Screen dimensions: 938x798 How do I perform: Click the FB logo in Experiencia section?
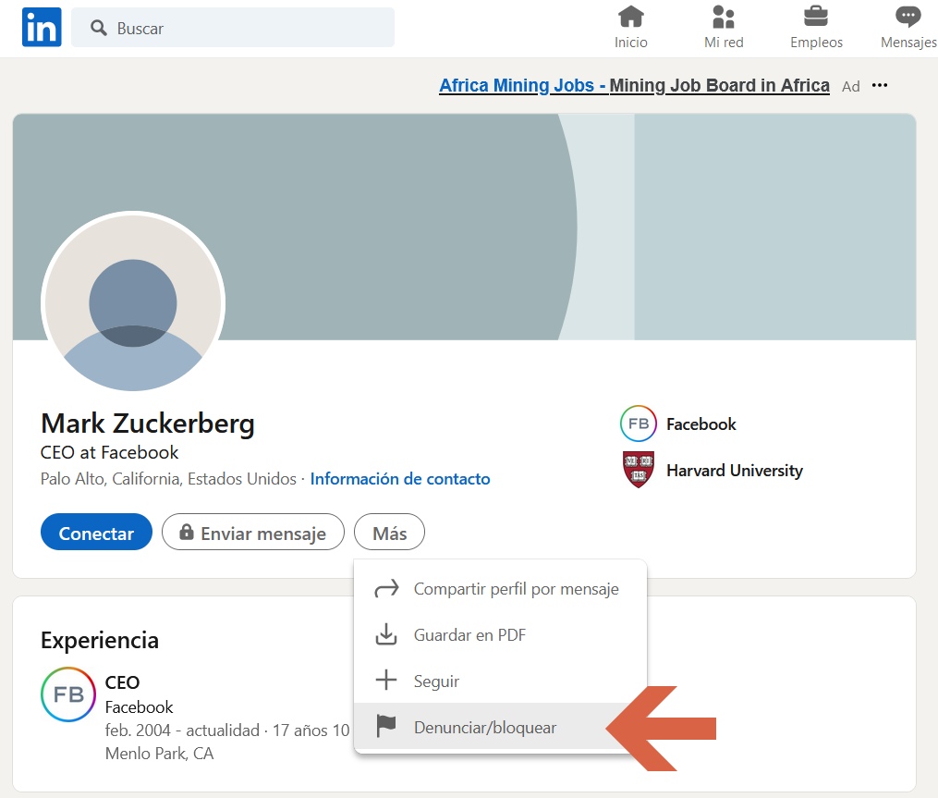point(68,694)
